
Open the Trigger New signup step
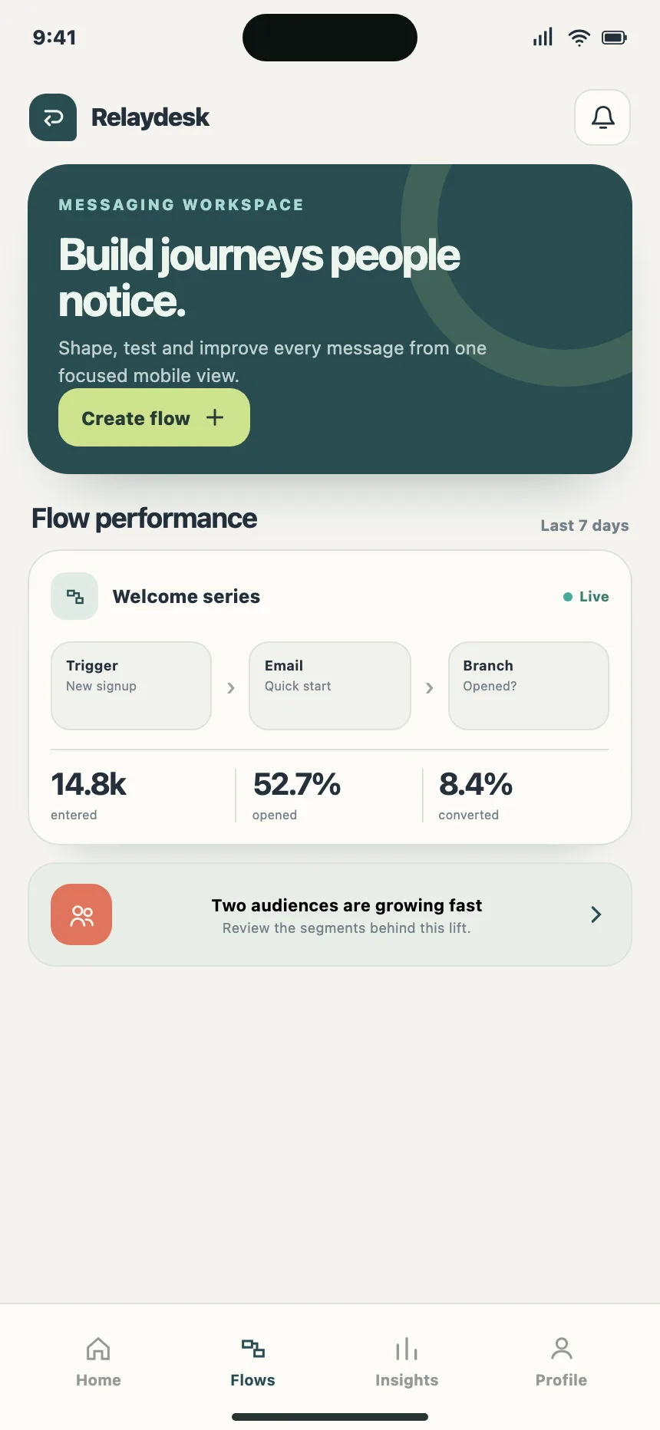131,686
